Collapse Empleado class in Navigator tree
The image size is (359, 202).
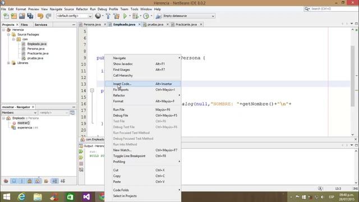[x=4, y=118]
